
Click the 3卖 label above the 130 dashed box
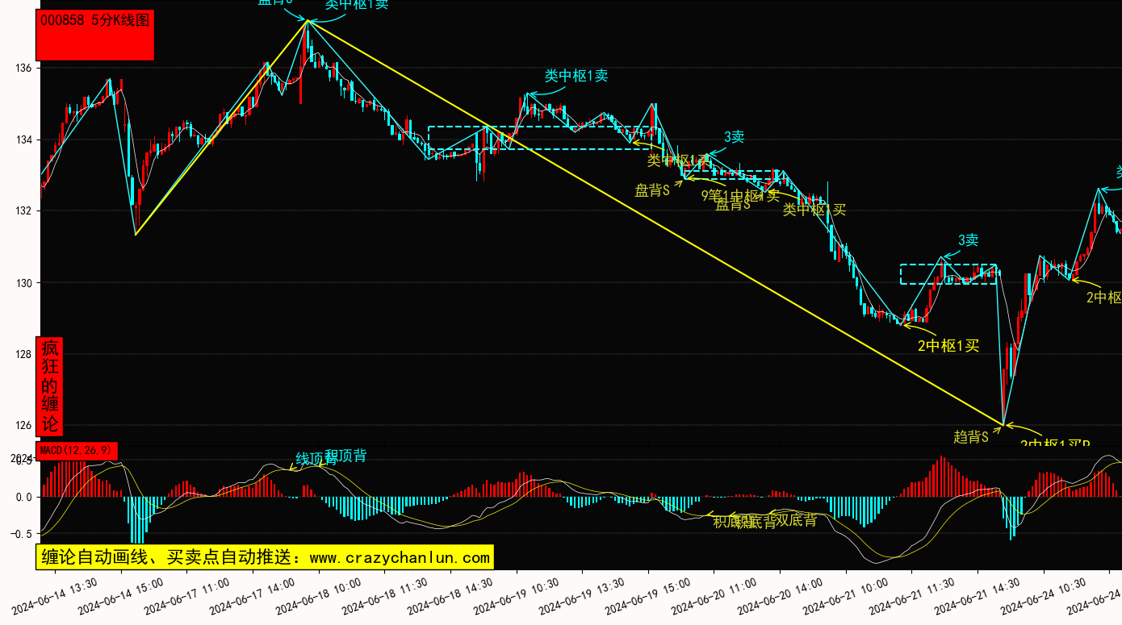coord(969,240)
